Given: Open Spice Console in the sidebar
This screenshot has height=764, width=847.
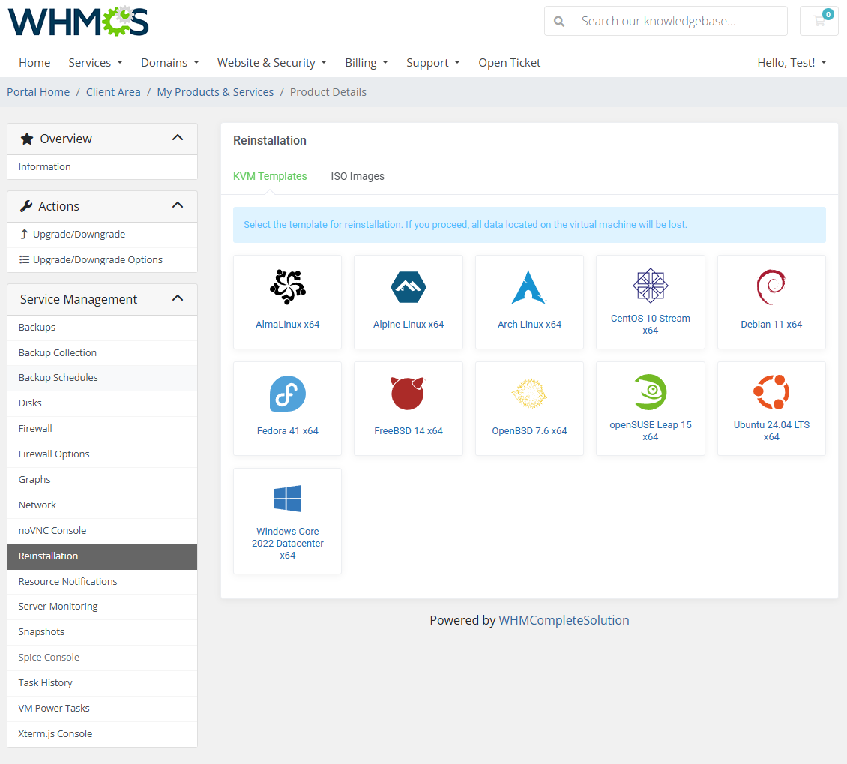Looking at the screenshot, I should pos(102,657).
